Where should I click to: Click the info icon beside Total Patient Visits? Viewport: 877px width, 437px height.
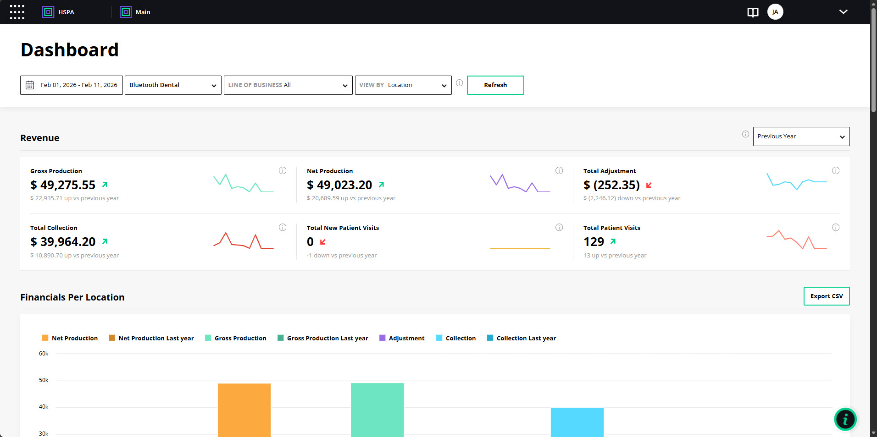(x=835, y=227)
